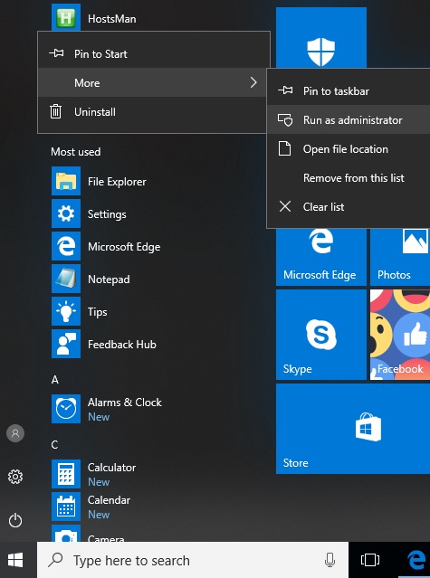The width and height of the screenshot is (430, 578).
Task: Open Task View on taskbar
Action: (370, 560)
